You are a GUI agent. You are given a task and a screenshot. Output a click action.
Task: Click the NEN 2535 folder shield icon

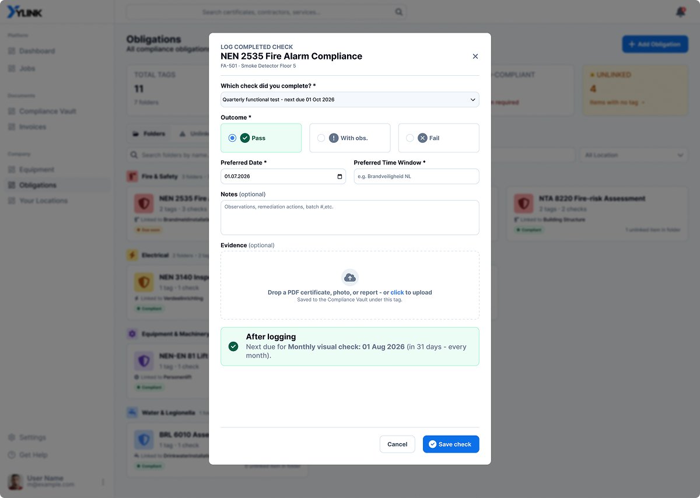(143, 204)
